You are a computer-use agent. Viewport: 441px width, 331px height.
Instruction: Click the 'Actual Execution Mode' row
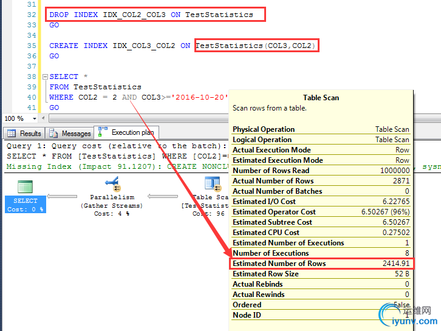coord(321,150)
